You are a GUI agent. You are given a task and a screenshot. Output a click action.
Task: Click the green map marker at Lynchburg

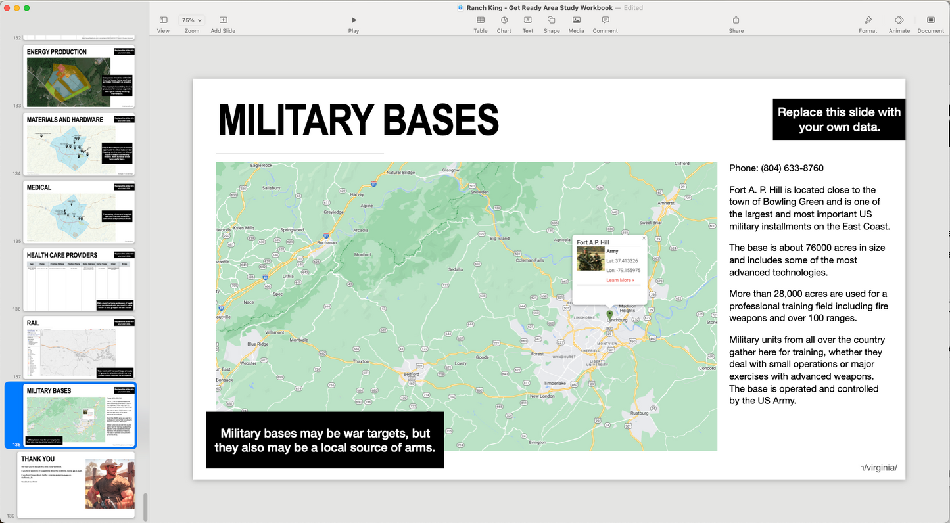click(x=609, y=315)
